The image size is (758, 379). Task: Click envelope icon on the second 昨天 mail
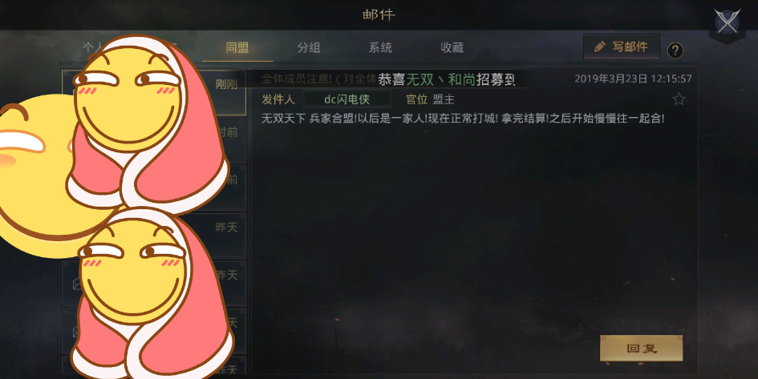click(77, 284)
